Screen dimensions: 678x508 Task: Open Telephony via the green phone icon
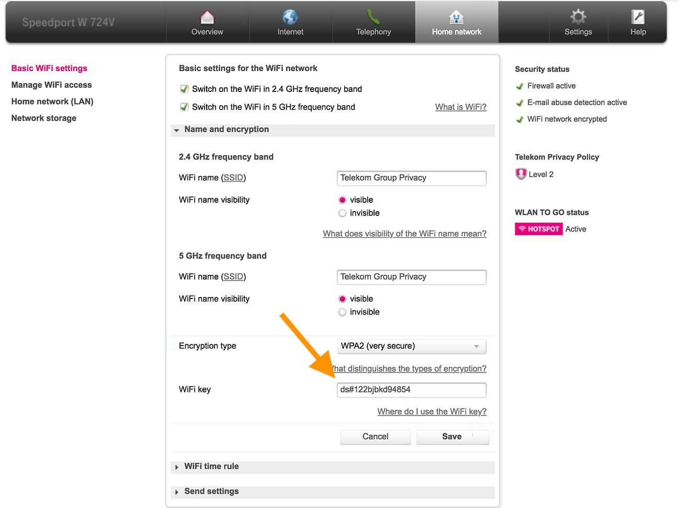pos(373,17)
